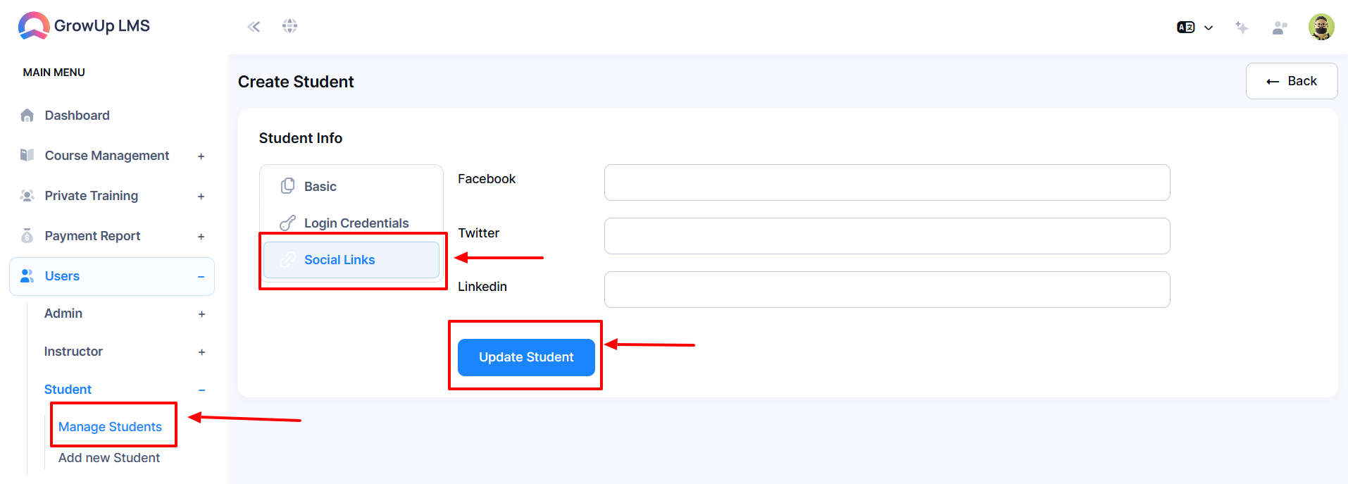Image resolution: width=1348 pixels, height=484 pixels.
Task: Click the user profile avatar
Action: 1321,27
